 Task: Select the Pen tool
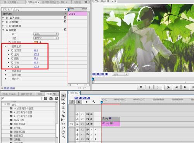(63, 128)
